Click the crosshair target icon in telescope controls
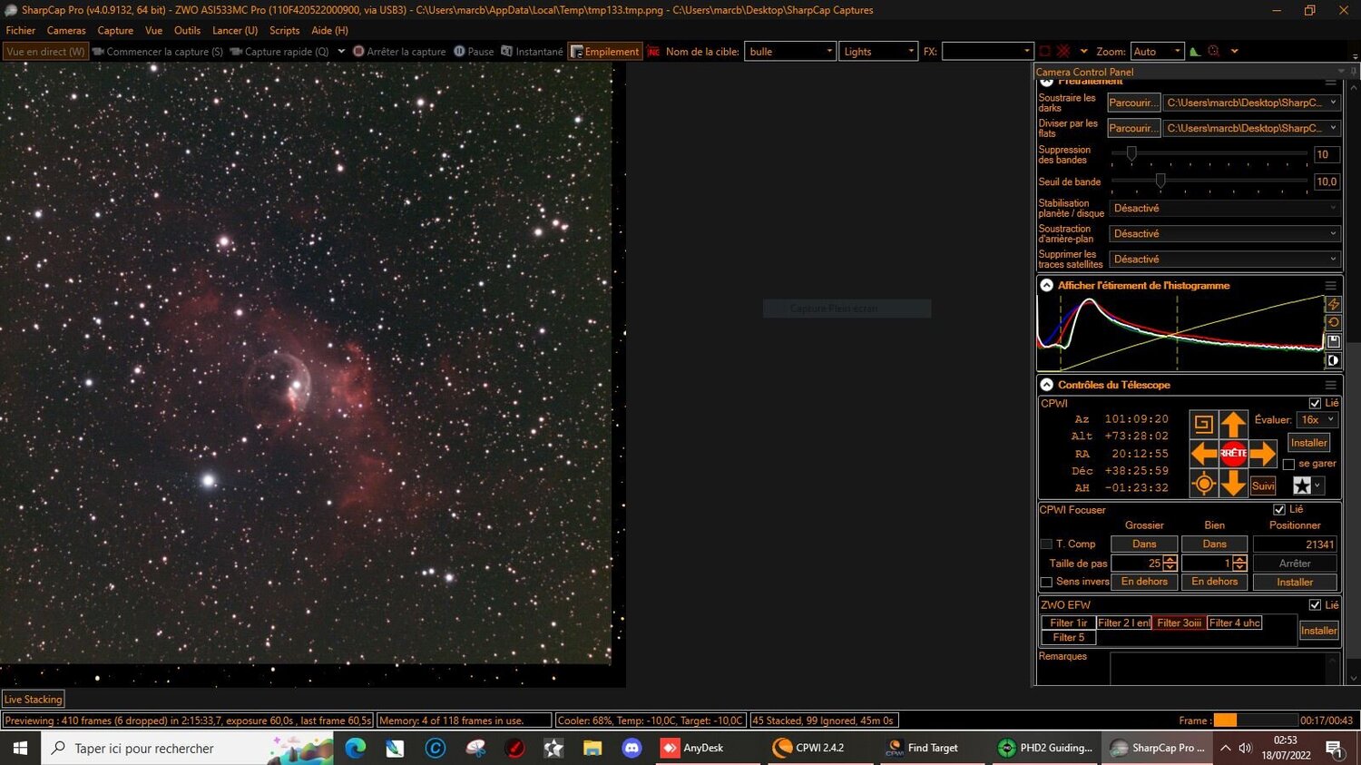The height and width of the screenshot is (765, 1361). pos(1204,484)
